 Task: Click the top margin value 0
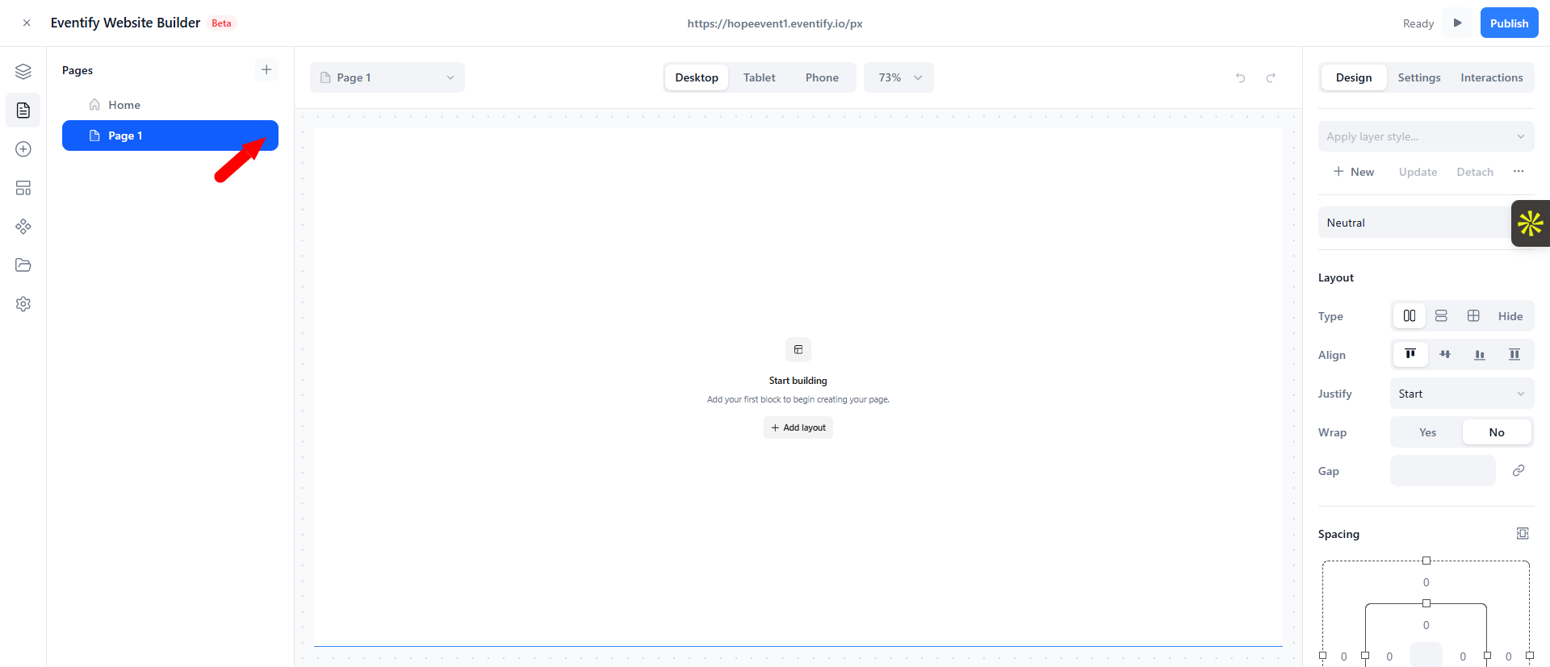tap(1426, 582)
